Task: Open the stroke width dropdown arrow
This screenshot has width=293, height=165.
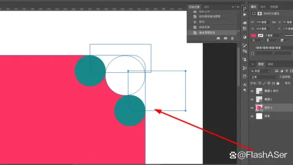Action: click(x=281, y=35)
